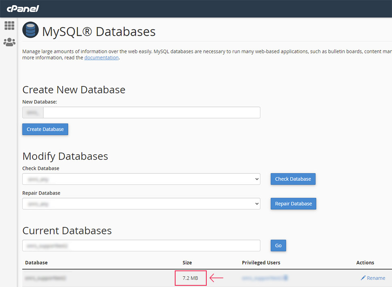
Task: Click the Create New Database heading
Action: click(x=74, y=89)
